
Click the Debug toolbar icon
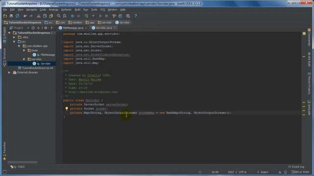pyautogui.click(x=107, y=16)
